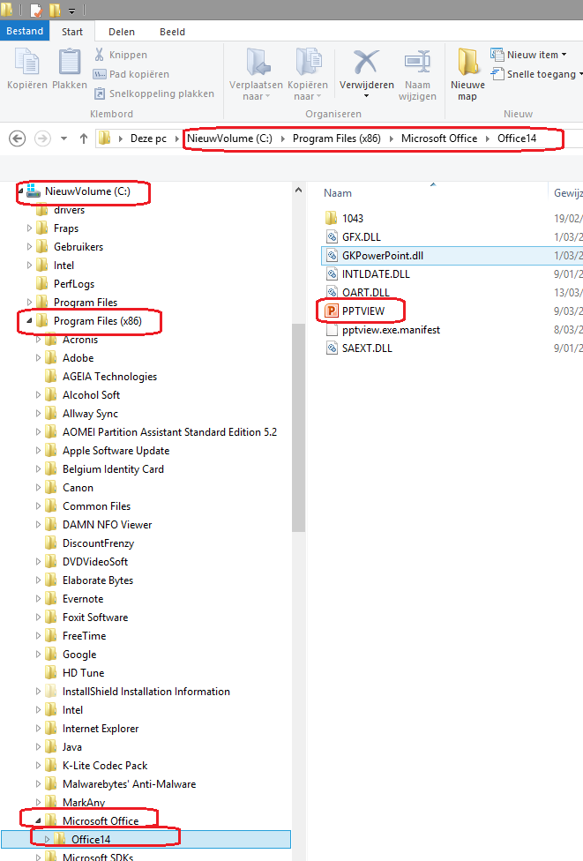Select InstallShield Installation Information folder
583x861 pixels.
click(146, 692)
